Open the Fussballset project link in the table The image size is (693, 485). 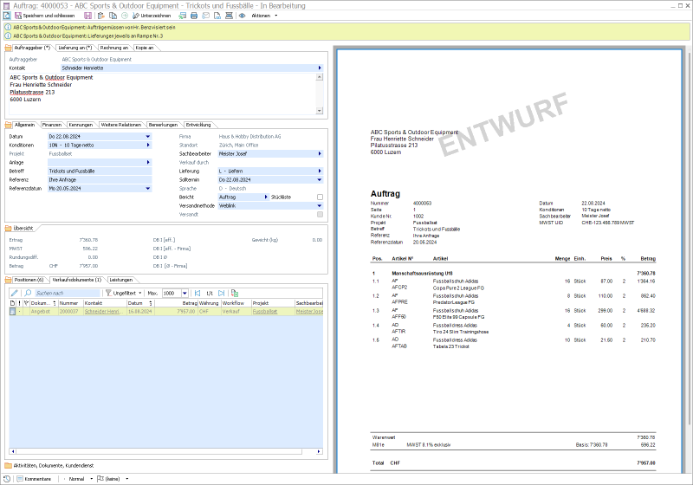265,312
